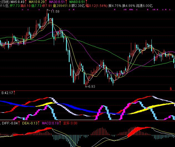Click the 主升:0.00 indicator value
175x147 pixels.
(x=70, y=123)
